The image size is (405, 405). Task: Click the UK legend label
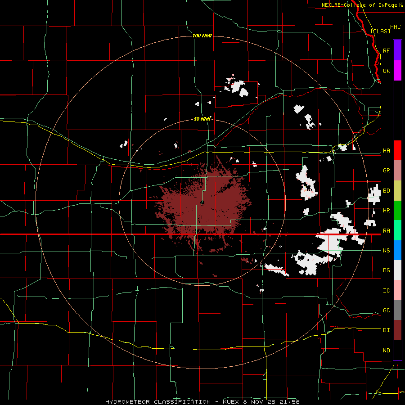(386, 71)
